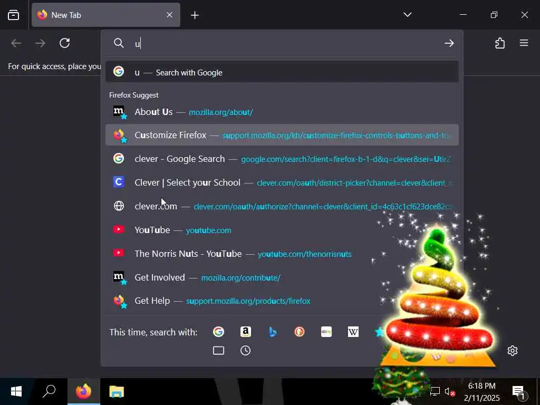Search open tabs with tabs icon
The width and height of the screenshot is (540, 405).
click(218, 351)
